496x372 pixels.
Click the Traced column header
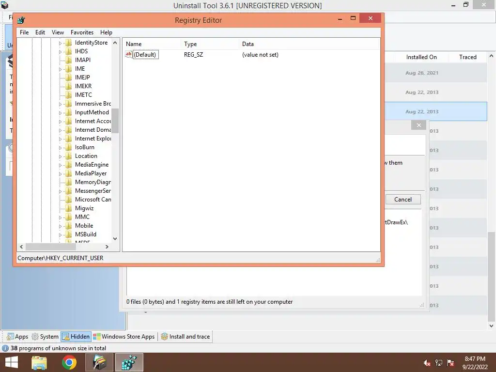point(467,57)
